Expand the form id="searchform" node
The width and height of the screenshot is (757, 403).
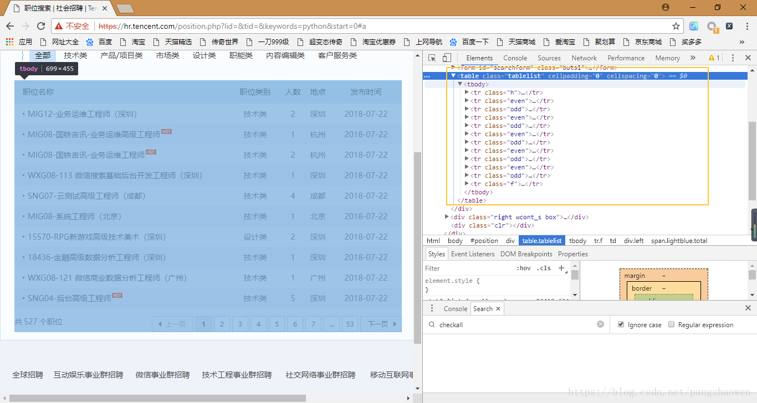(453, 68)
